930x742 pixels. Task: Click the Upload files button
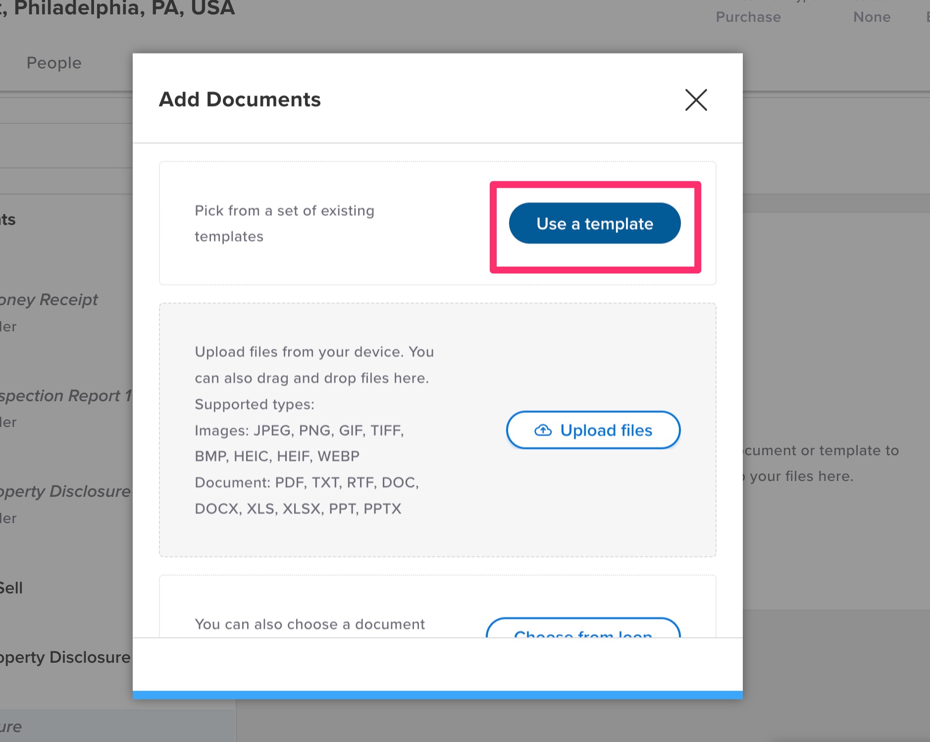pos(593,430)
